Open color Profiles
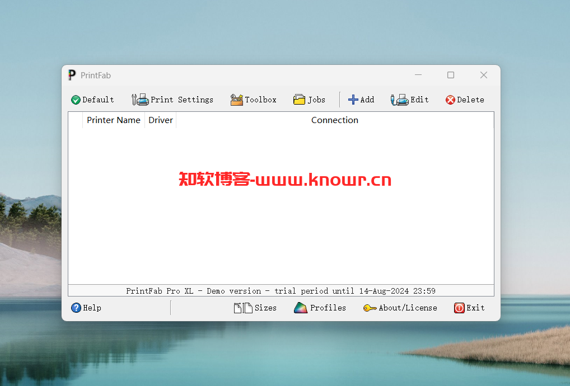570x386 pixels. point(320,308)
